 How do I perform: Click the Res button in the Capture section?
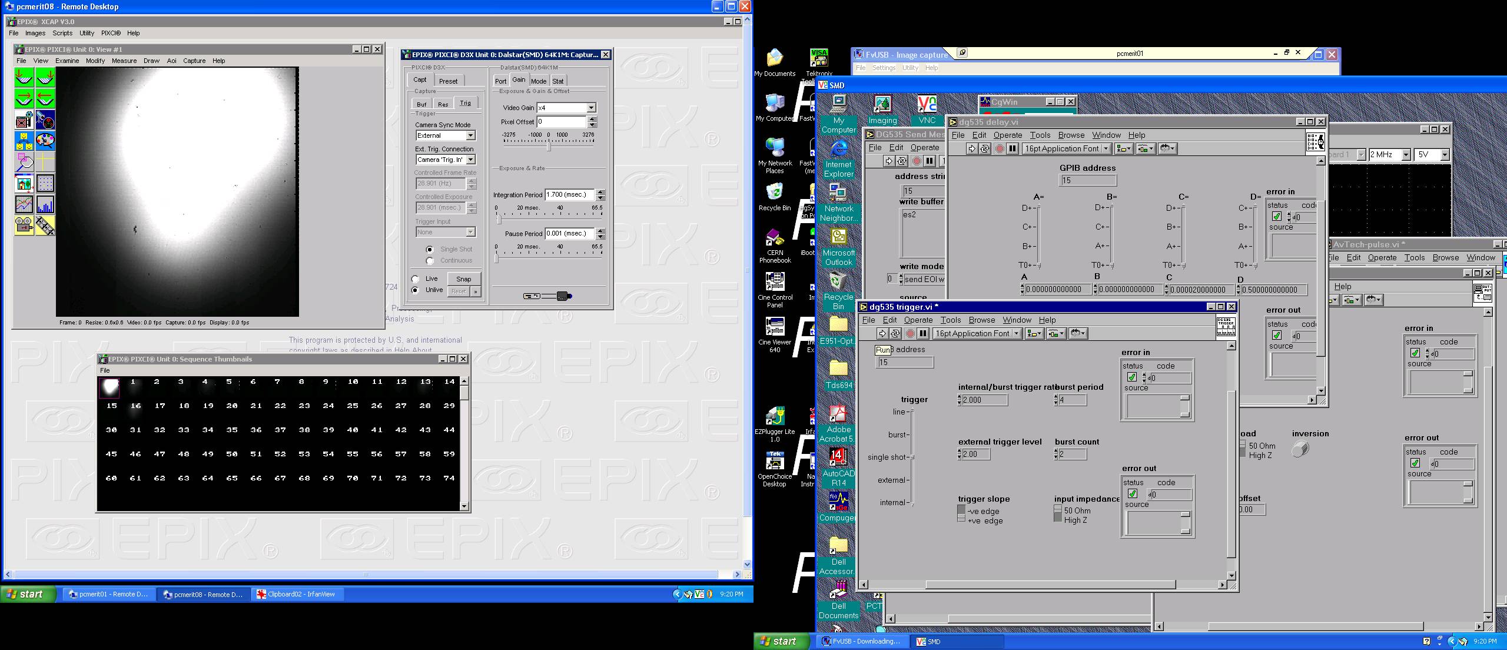443,104
